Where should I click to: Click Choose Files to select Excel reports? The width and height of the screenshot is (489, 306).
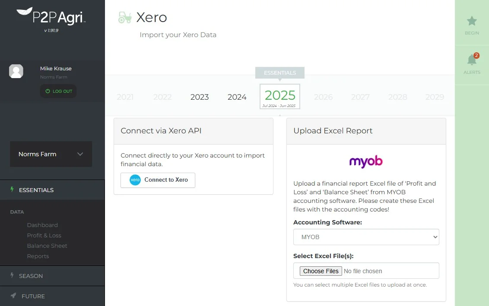pos(320,271)
